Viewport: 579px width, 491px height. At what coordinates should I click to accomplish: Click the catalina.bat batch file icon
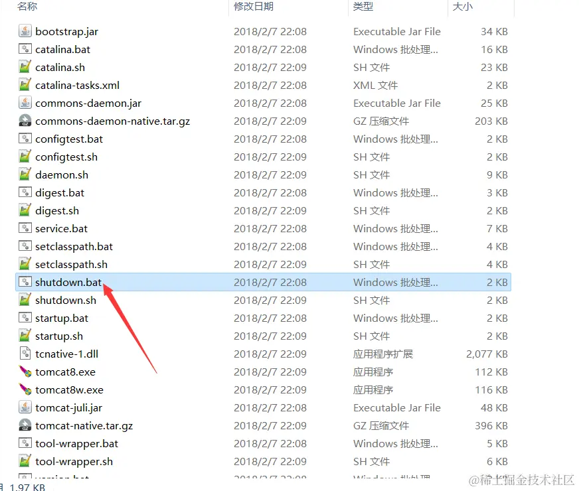[x=25, y=49]
